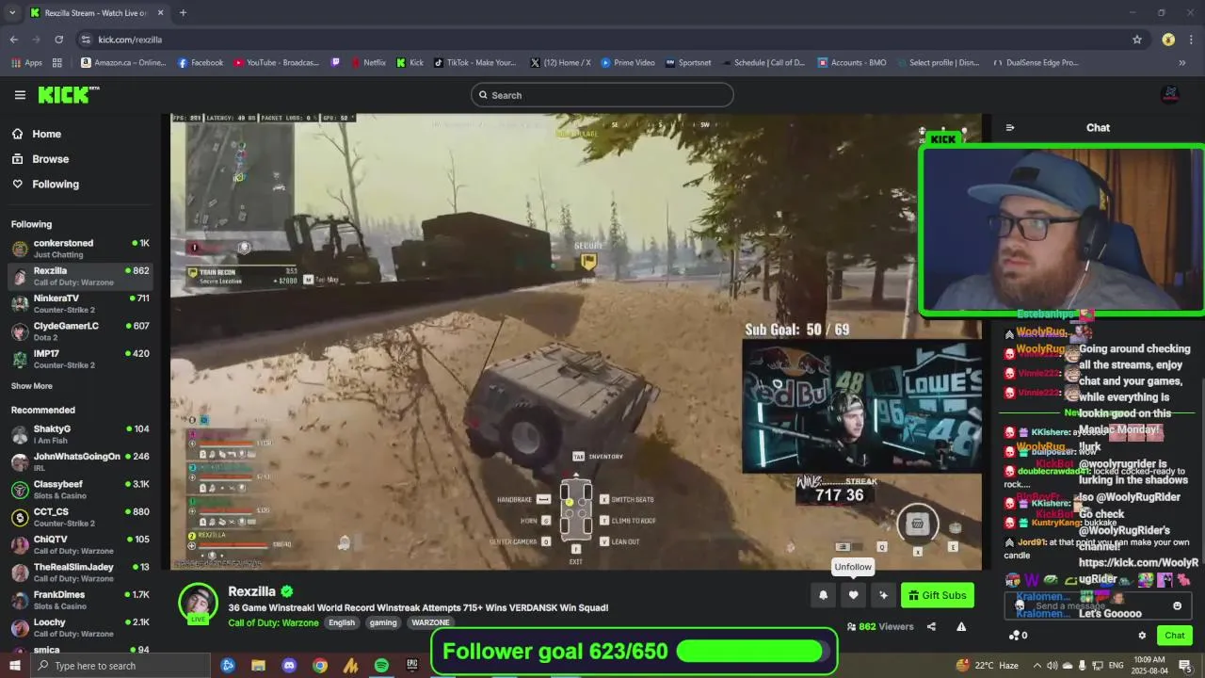Open ChiQTV recommended channel

[80, 544]
